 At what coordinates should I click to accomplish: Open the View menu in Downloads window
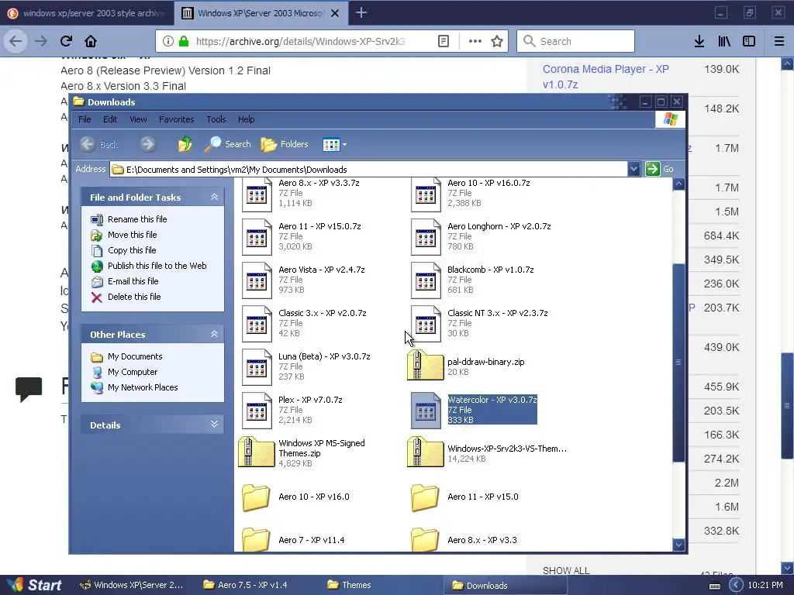tap(138, 119)
